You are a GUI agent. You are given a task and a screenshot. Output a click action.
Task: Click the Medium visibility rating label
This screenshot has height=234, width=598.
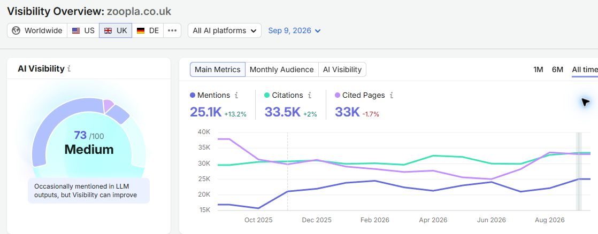point(89,150)
